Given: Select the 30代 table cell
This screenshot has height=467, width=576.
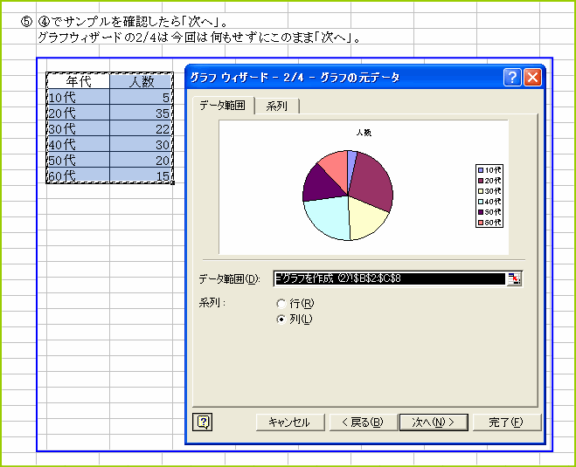Looking at the screenshot, I should click(x=79, y=128).
